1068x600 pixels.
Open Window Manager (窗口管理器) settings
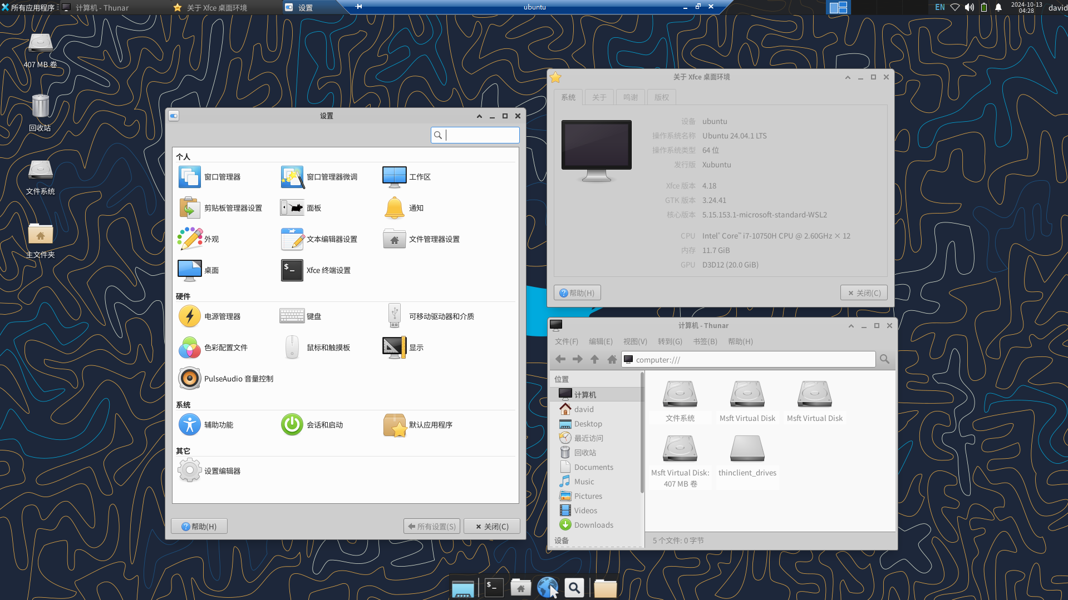coord(210,177)
